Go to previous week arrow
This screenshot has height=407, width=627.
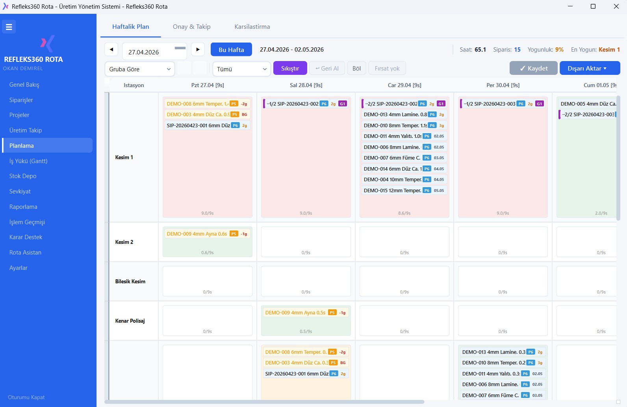[111, 50]
